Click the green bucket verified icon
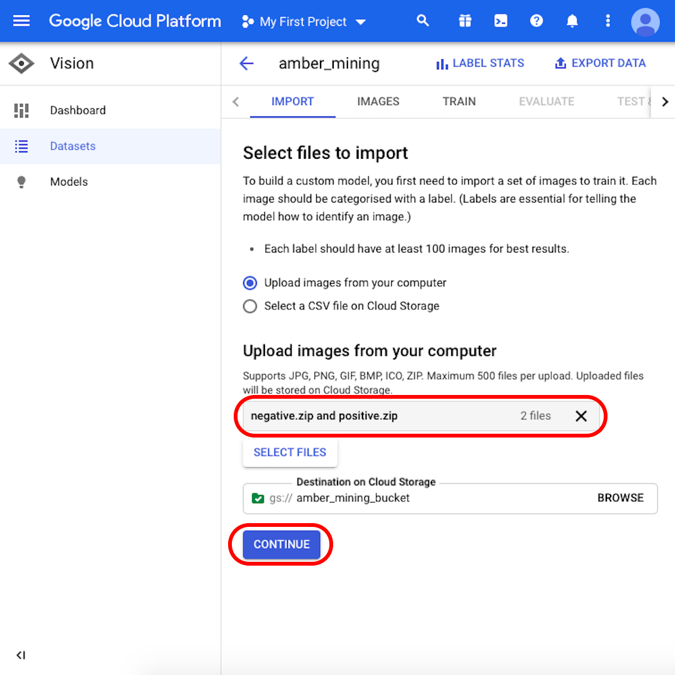Viewport: 675px width, 675px height. pos(258,498)
